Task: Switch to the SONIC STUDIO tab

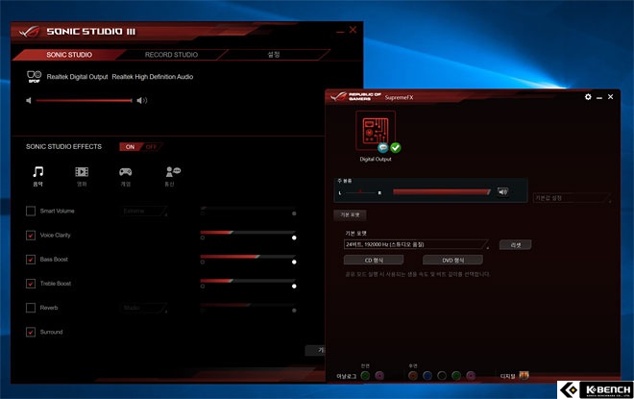Action: pyautogui.click(x=69, y=55)
